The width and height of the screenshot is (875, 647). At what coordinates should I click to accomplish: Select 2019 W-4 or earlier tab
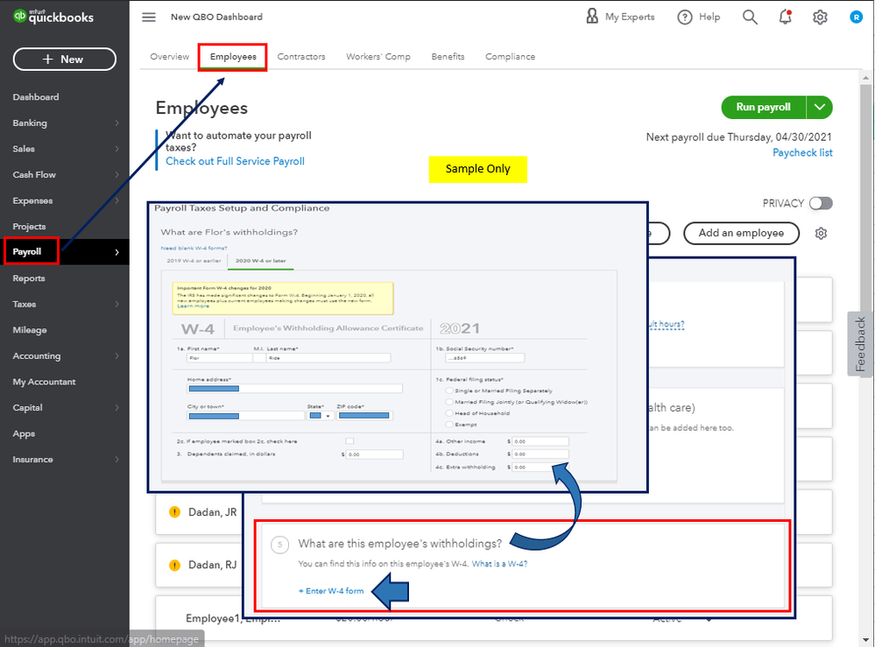(194, 261)
